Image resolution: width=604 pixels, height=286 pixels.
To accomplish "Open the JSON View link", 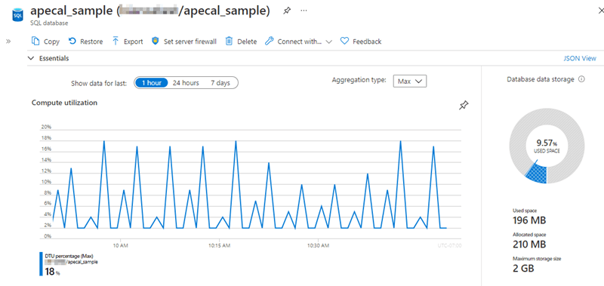I will pos(580,59).
